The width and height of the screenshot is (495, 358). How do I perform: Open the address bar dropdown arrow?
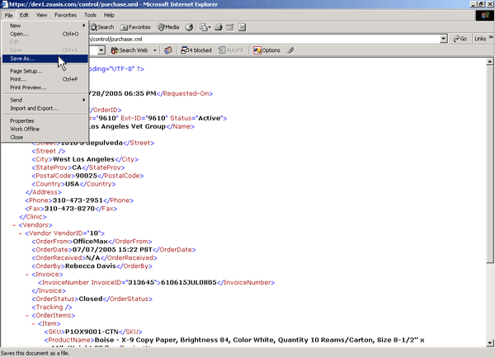tap(444, 39)
